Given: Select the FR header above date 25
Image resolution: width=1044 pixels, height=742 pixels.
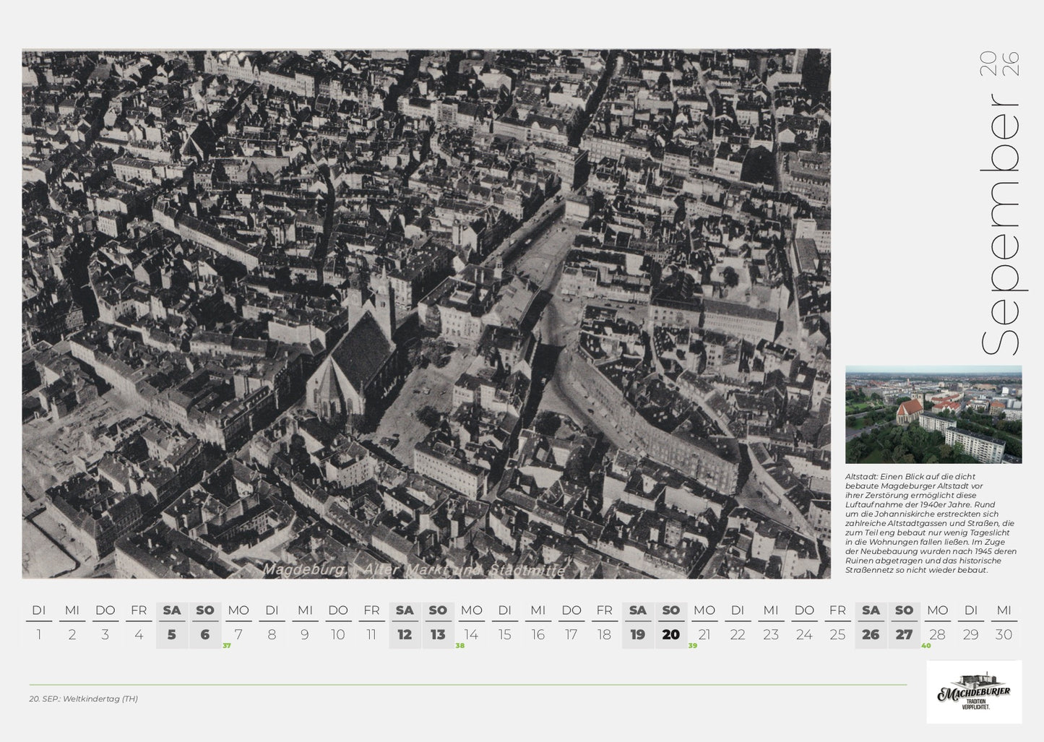Looking at the screenshot, I should point(837,611).
